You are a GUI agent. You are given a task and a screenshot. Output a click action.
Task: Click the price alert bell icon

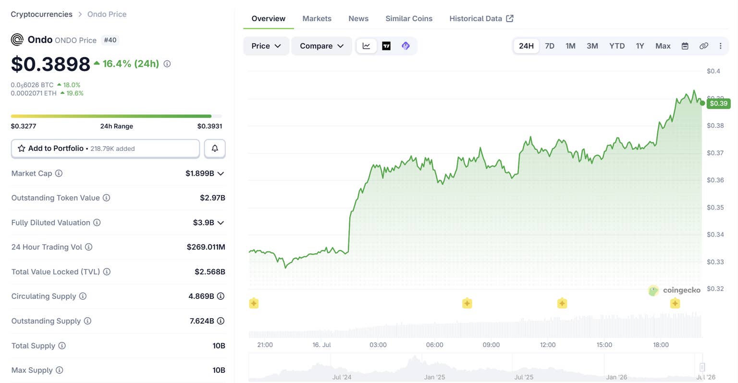pyautogui.click(x=215, y=148)
